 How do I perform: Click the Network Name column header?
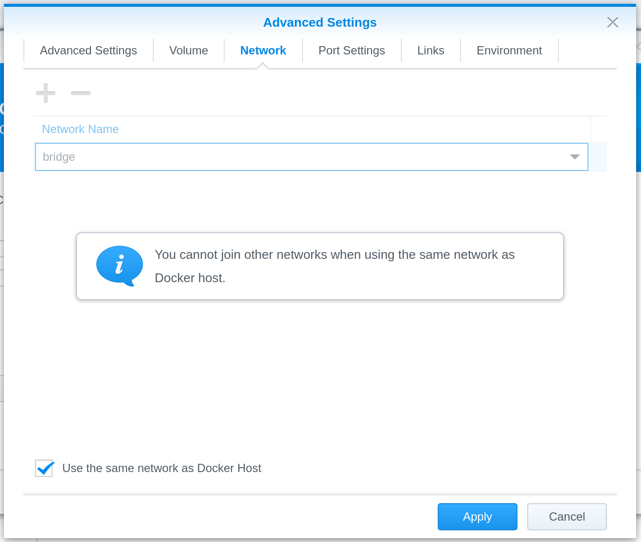pos(80,129)
